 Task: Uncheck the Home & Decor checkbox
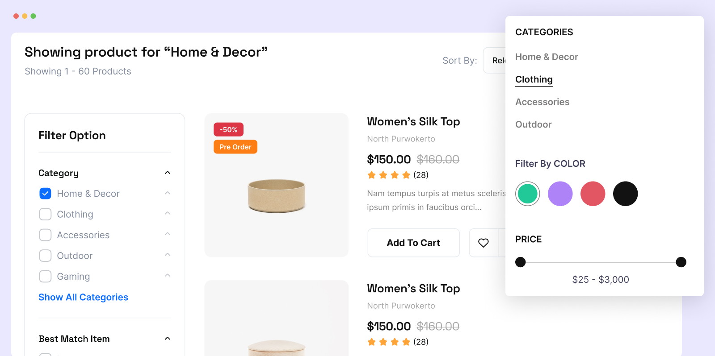pos(46,194)
